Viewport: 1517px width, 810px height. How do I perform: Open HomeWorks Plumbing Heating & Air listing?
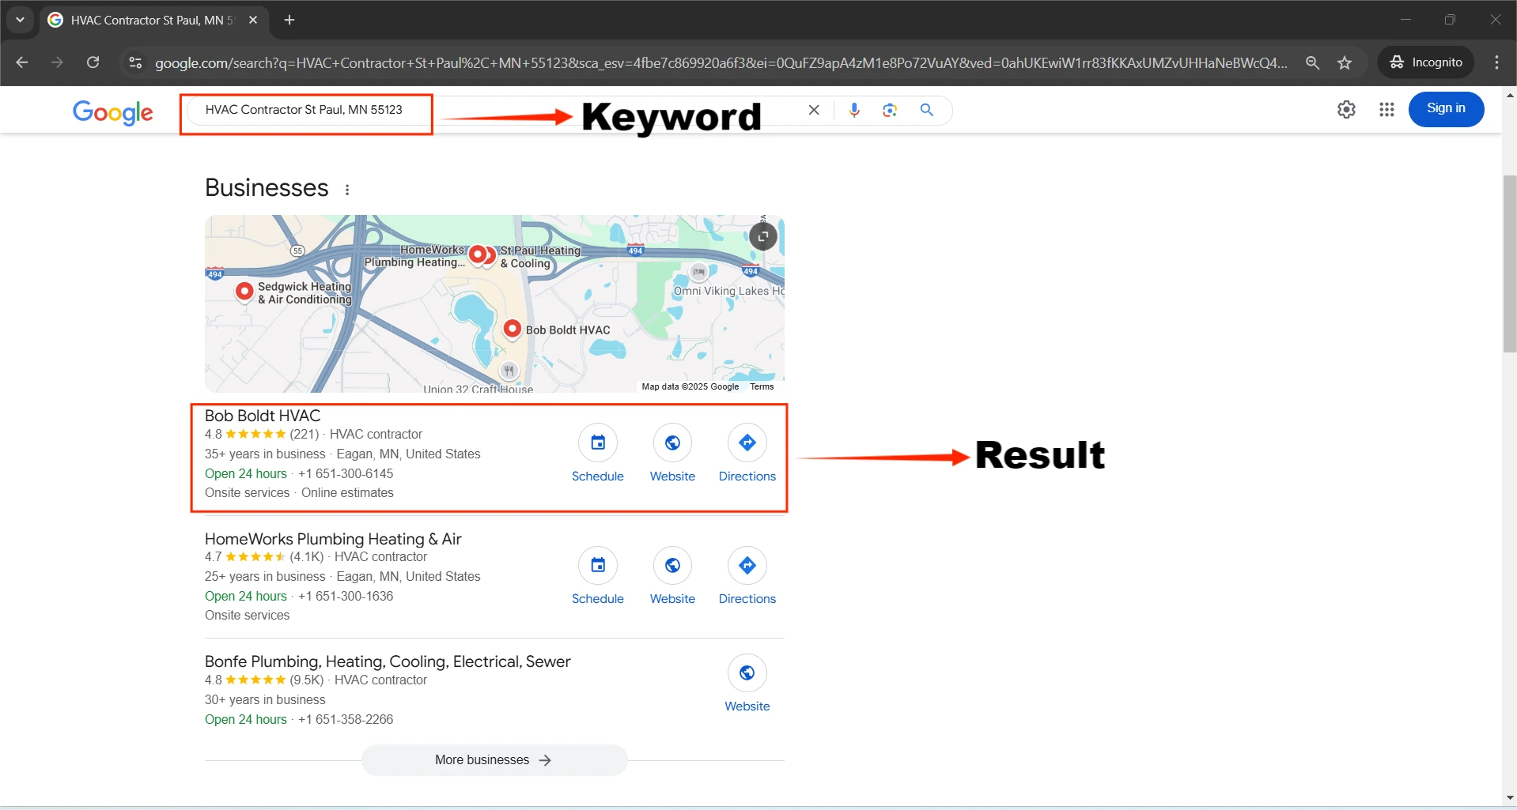click(x=333, y=539)
